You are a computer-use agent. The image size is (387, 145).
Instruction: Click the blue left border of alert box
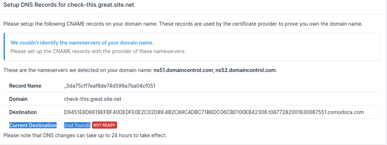click(4, 47)
